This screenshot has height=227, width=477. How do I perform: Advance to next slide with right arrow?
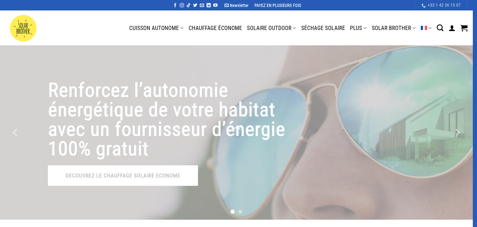[457, 133]
